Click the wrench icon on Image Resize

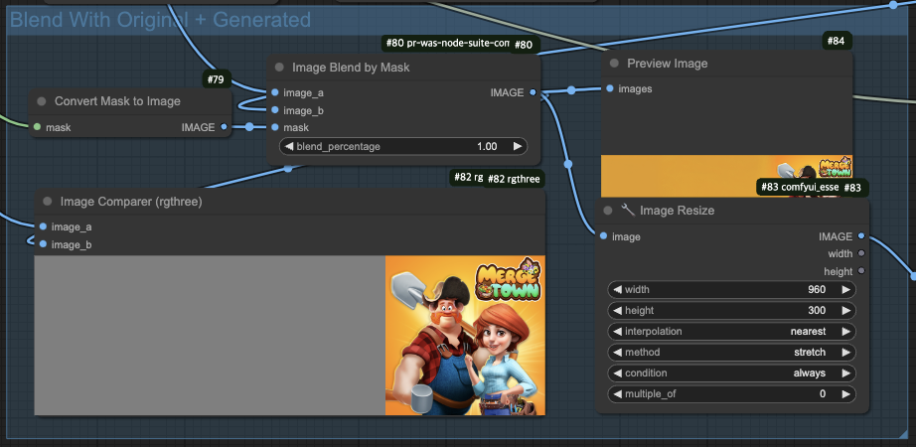click(x=628, y=210)
